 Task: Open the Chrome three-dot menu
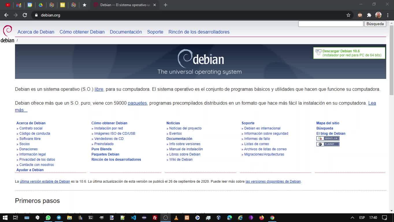click(x=388, y=15)
